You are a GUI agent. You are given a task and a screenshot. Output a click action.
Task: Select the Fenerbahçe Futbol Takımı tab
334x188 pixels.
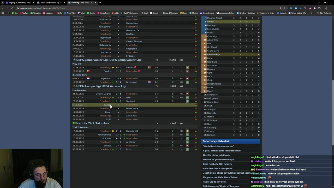click(82, 3)
